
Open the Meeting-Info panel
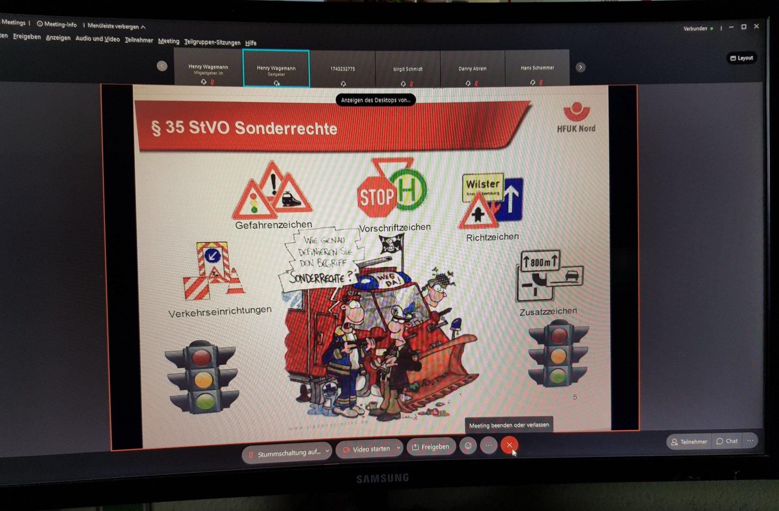(57, 24)
